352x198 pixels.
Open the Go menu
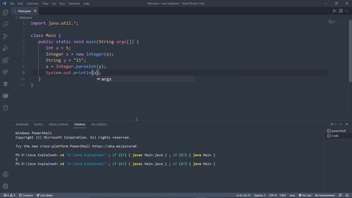(x=54, y=4)
